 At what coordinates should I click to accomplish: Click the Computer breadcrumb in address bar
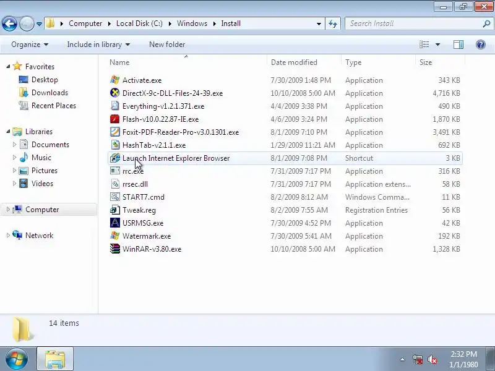point(85,23)
